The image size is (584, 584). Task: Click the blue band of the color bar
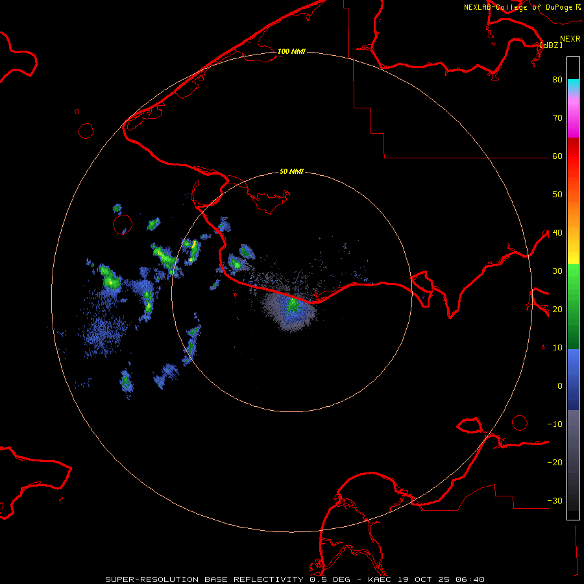[x=573, y=380]
